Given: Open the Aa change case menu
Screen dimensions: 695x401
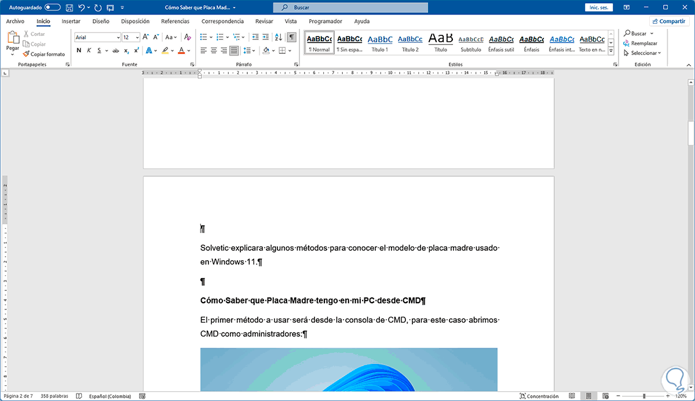Looking at the screenshot, I should pyautogui.click(x=172, y=37).
